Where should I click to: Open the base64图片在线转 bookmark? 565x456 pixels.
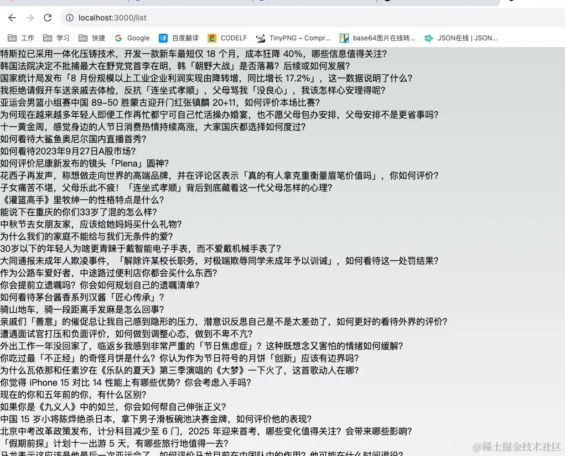click(377, 38)
